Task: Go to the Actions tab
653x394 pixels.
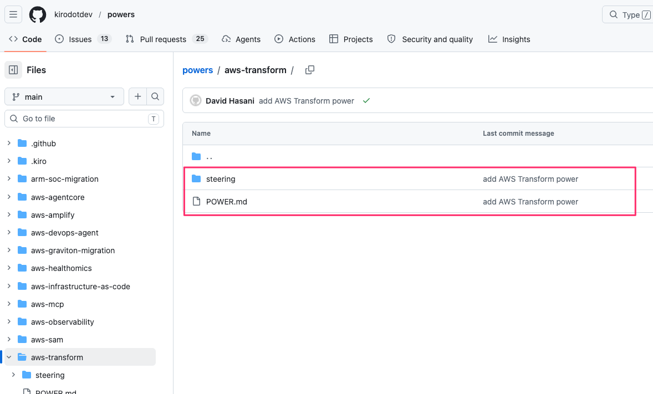Action: [x=295, y=39]
